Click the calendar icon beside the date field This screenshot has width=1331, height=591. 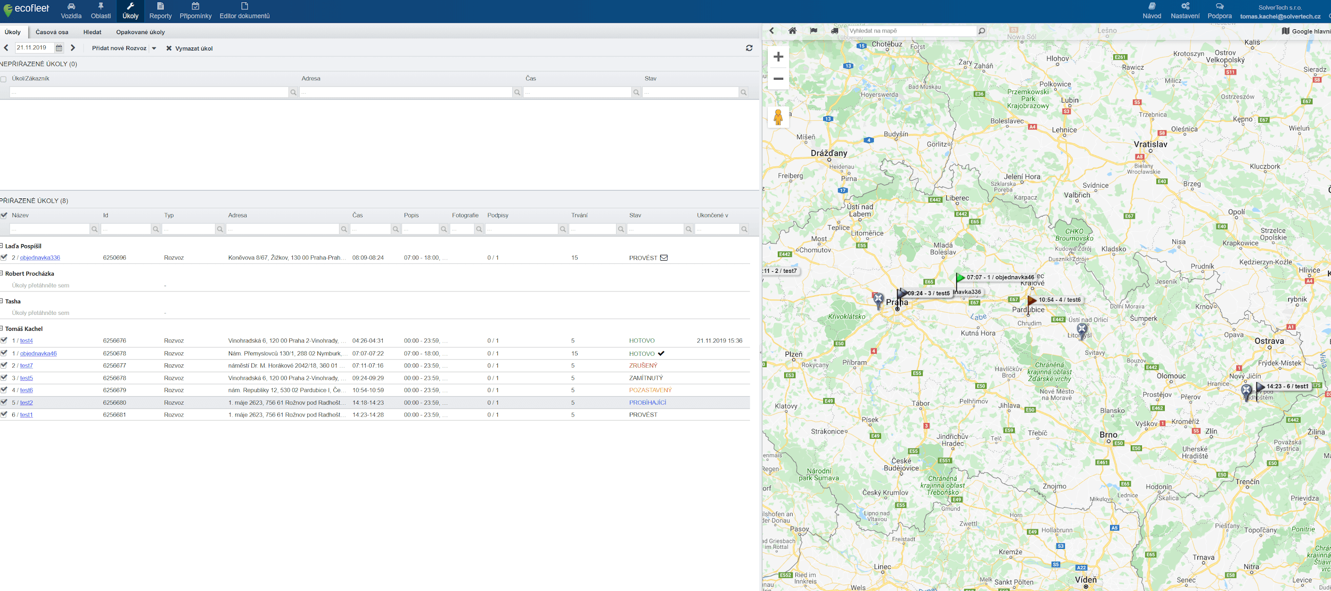[x=59, y=48]
